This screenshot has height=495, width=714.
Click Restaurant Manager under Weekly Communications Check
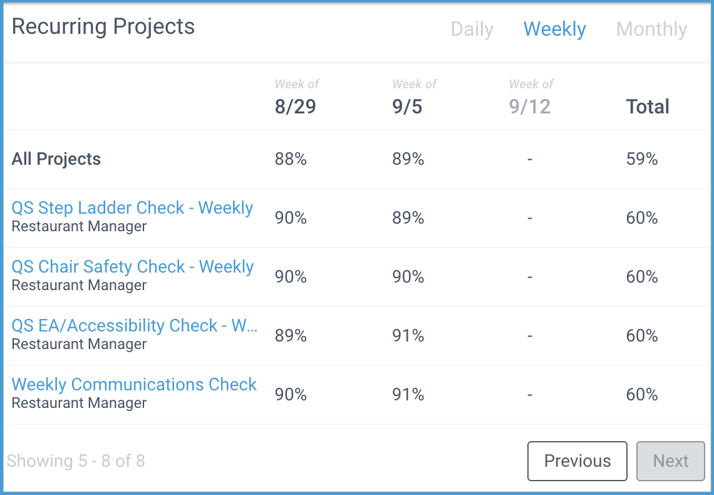[x=78, y=403]
